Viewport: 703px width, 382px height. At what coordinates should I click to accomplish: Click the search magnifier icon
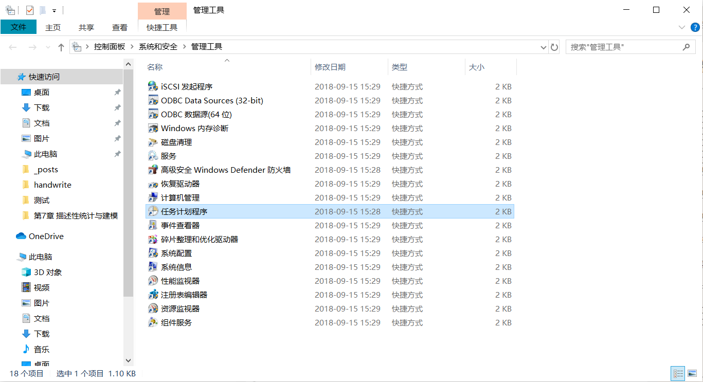click(686, 47)
